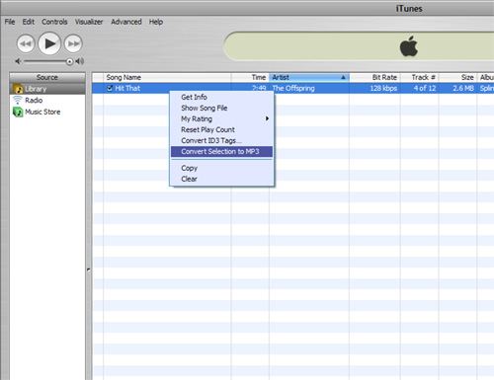This screenshot has width=494, height=380.
Task: Click the volume slider knob
Action: click(x=69, y=61)
